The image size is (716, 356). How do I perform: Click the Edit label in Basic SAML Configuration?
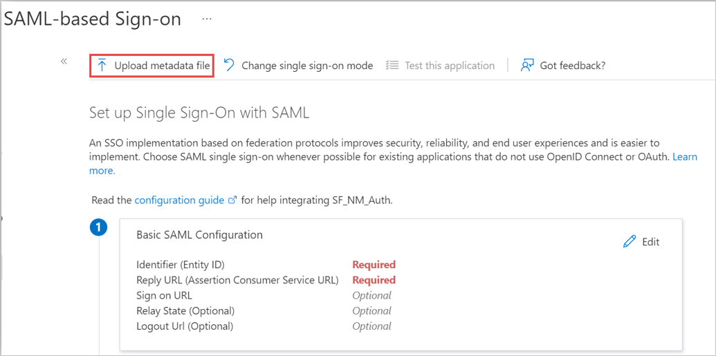point(651,242)
